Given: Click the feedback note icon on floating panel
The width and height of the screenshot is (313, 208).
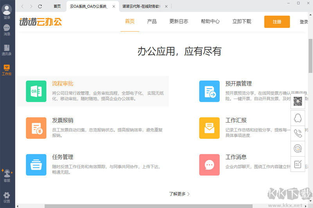Looking at the screenshot, I should (x=298, y=164).
